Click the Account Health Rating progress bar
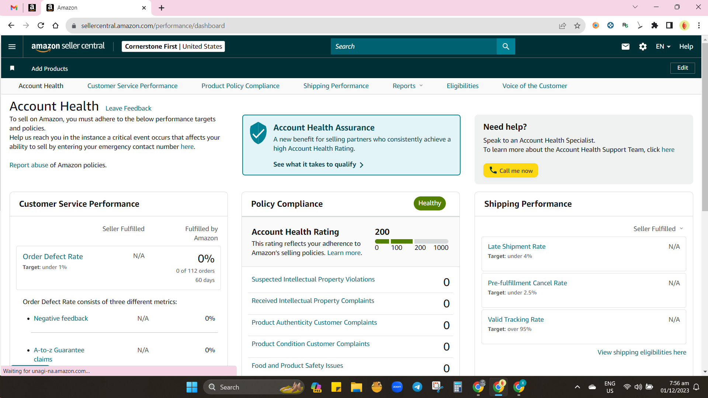 (x=412, y=241)
